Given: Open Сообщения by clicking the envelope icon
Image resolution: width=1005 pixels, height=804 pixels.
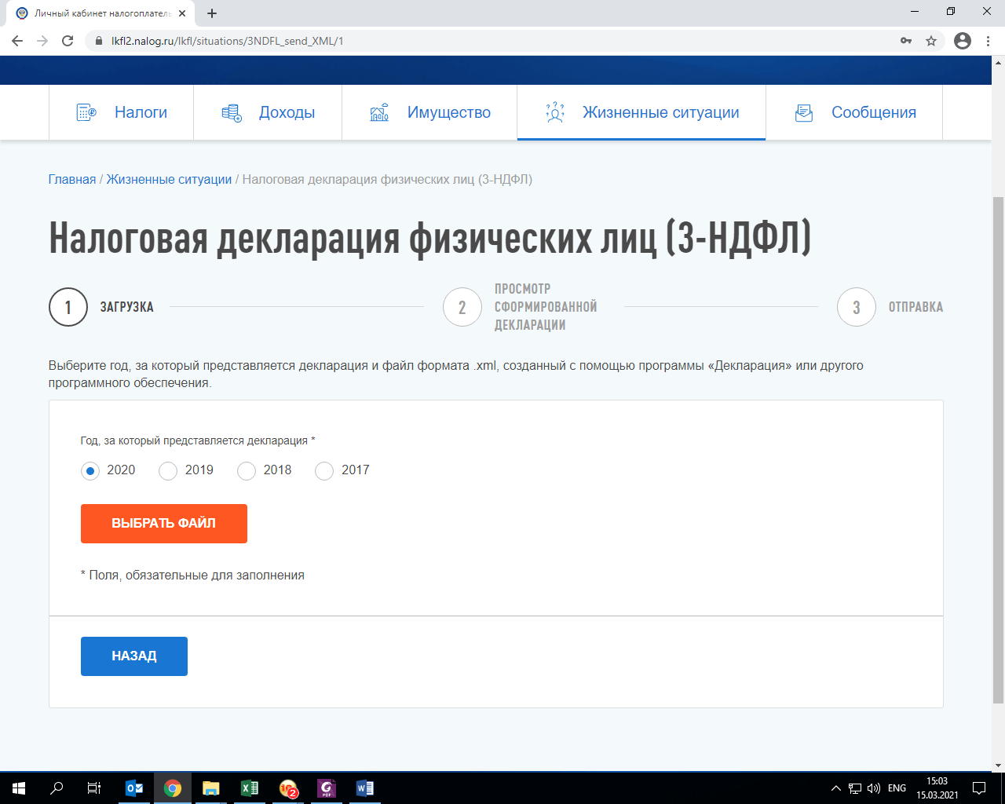Looking at the screenshot, I should (x=803, y=112).
